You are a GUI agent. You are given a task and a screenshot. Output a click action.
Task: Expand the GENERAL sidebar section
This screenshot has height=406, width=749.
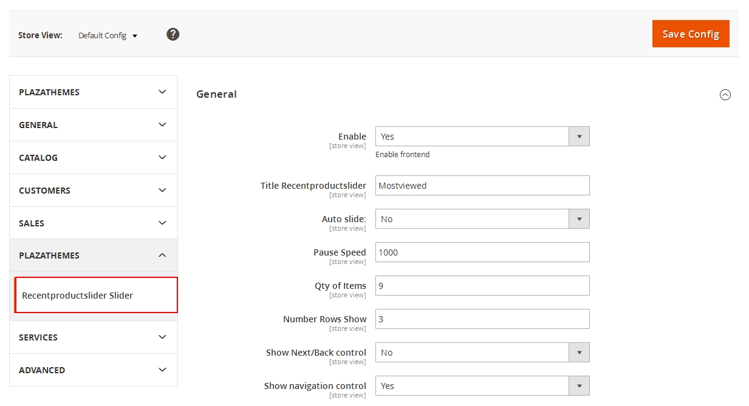click(x=94, y=125)
